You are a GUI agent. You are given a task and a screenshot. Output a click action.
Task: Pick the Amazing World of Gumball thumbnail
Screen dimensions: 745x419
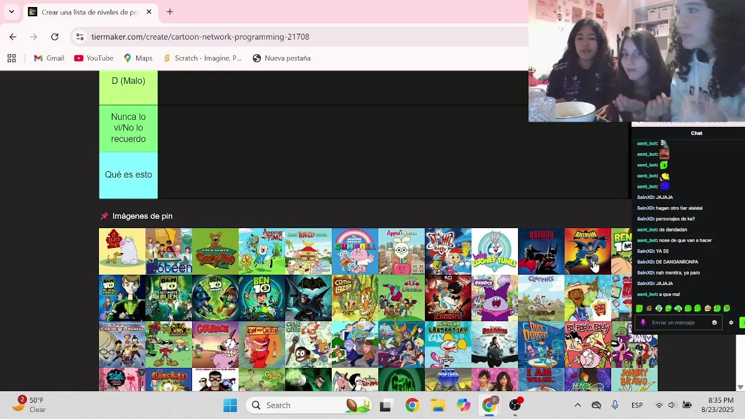[355, 251]
